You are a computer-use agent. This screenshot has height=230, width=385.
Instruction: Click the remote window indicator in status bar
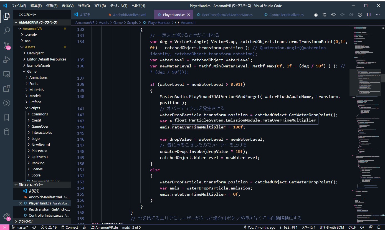(x=5, y=227)
